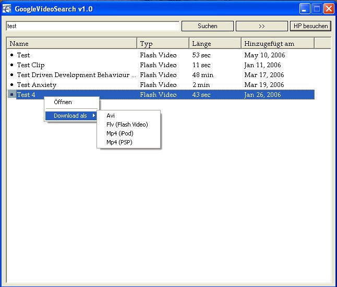
Task: Select the 'Test Anxiety' row
Action: pos(161,84)
